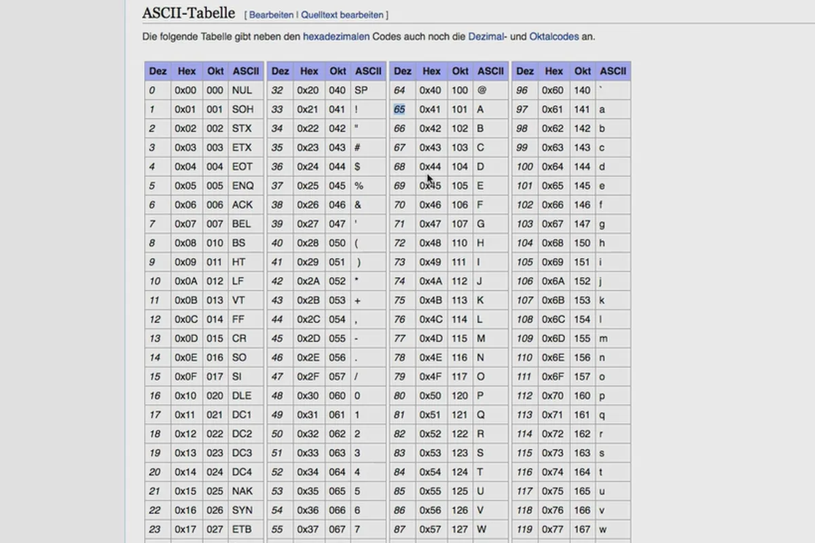Click the cell 0x6D
The image size is (815, 543).
(553, 338)
